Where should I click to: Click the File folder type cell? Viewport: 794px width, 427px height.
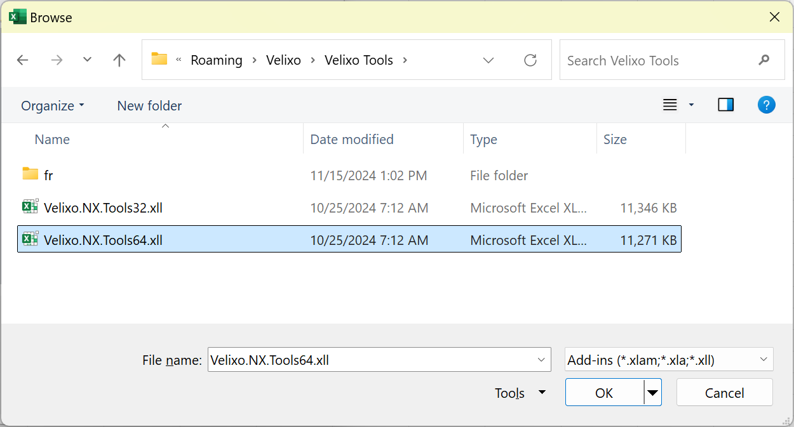pos(499,175)
